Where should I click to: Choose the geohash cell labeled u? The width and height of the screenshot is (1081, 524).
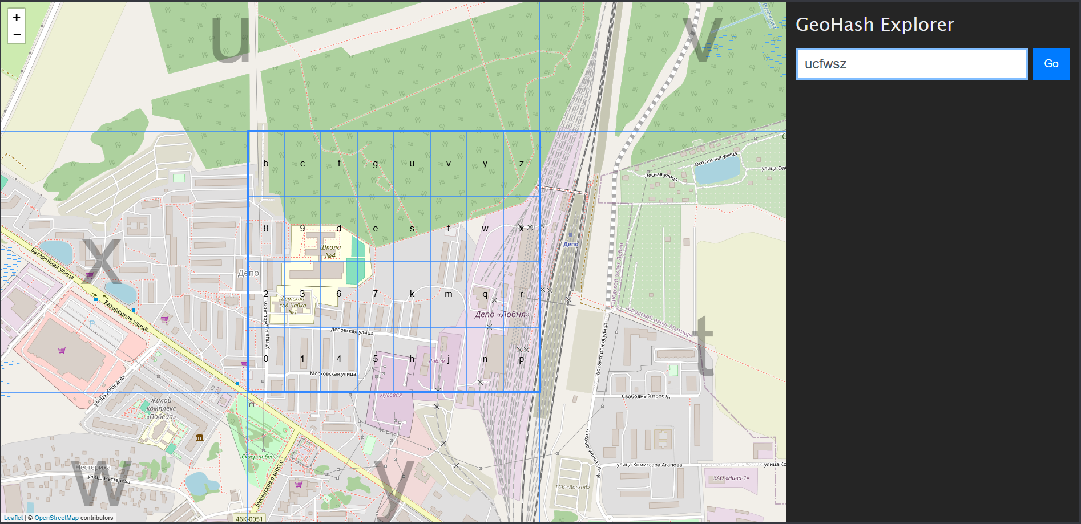[x=412, y=164]
